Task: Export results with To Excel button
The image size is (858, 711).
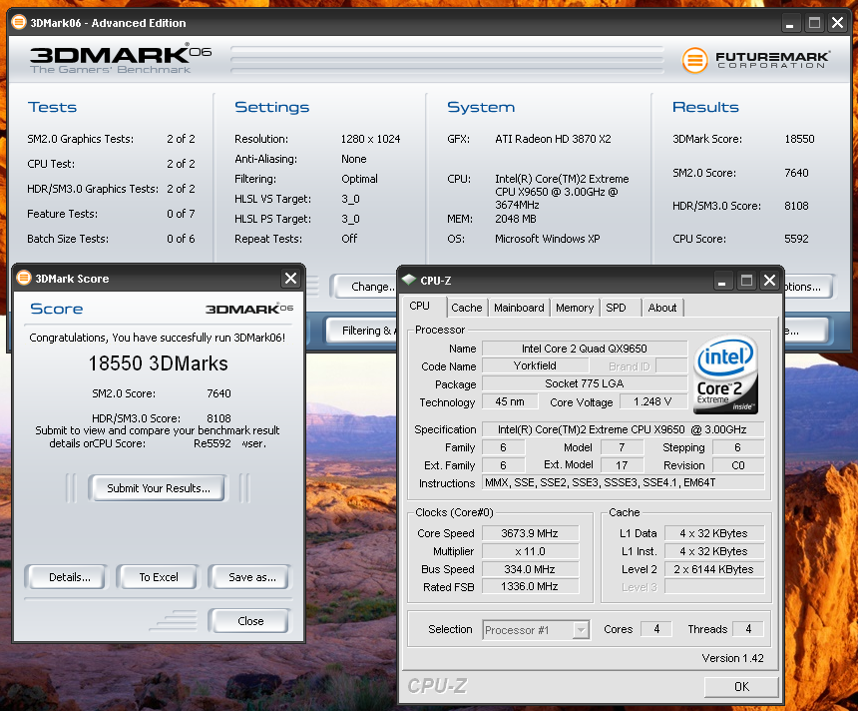Action: point(159,577)
